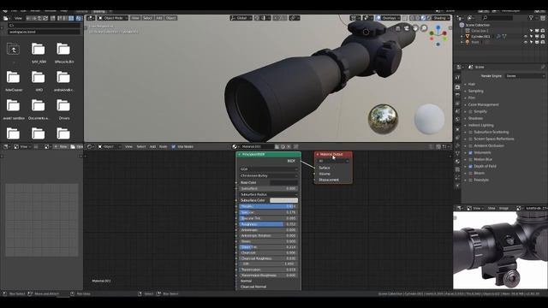Open the node editor Node menu
The width and height of the screenshot is (548, 308).
[164, 146]
